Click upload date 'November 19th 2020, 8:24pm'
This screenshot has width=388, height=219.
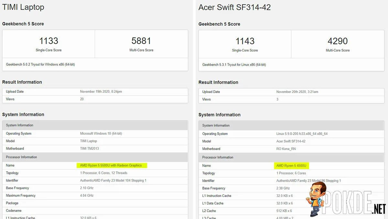pos(101,92)
